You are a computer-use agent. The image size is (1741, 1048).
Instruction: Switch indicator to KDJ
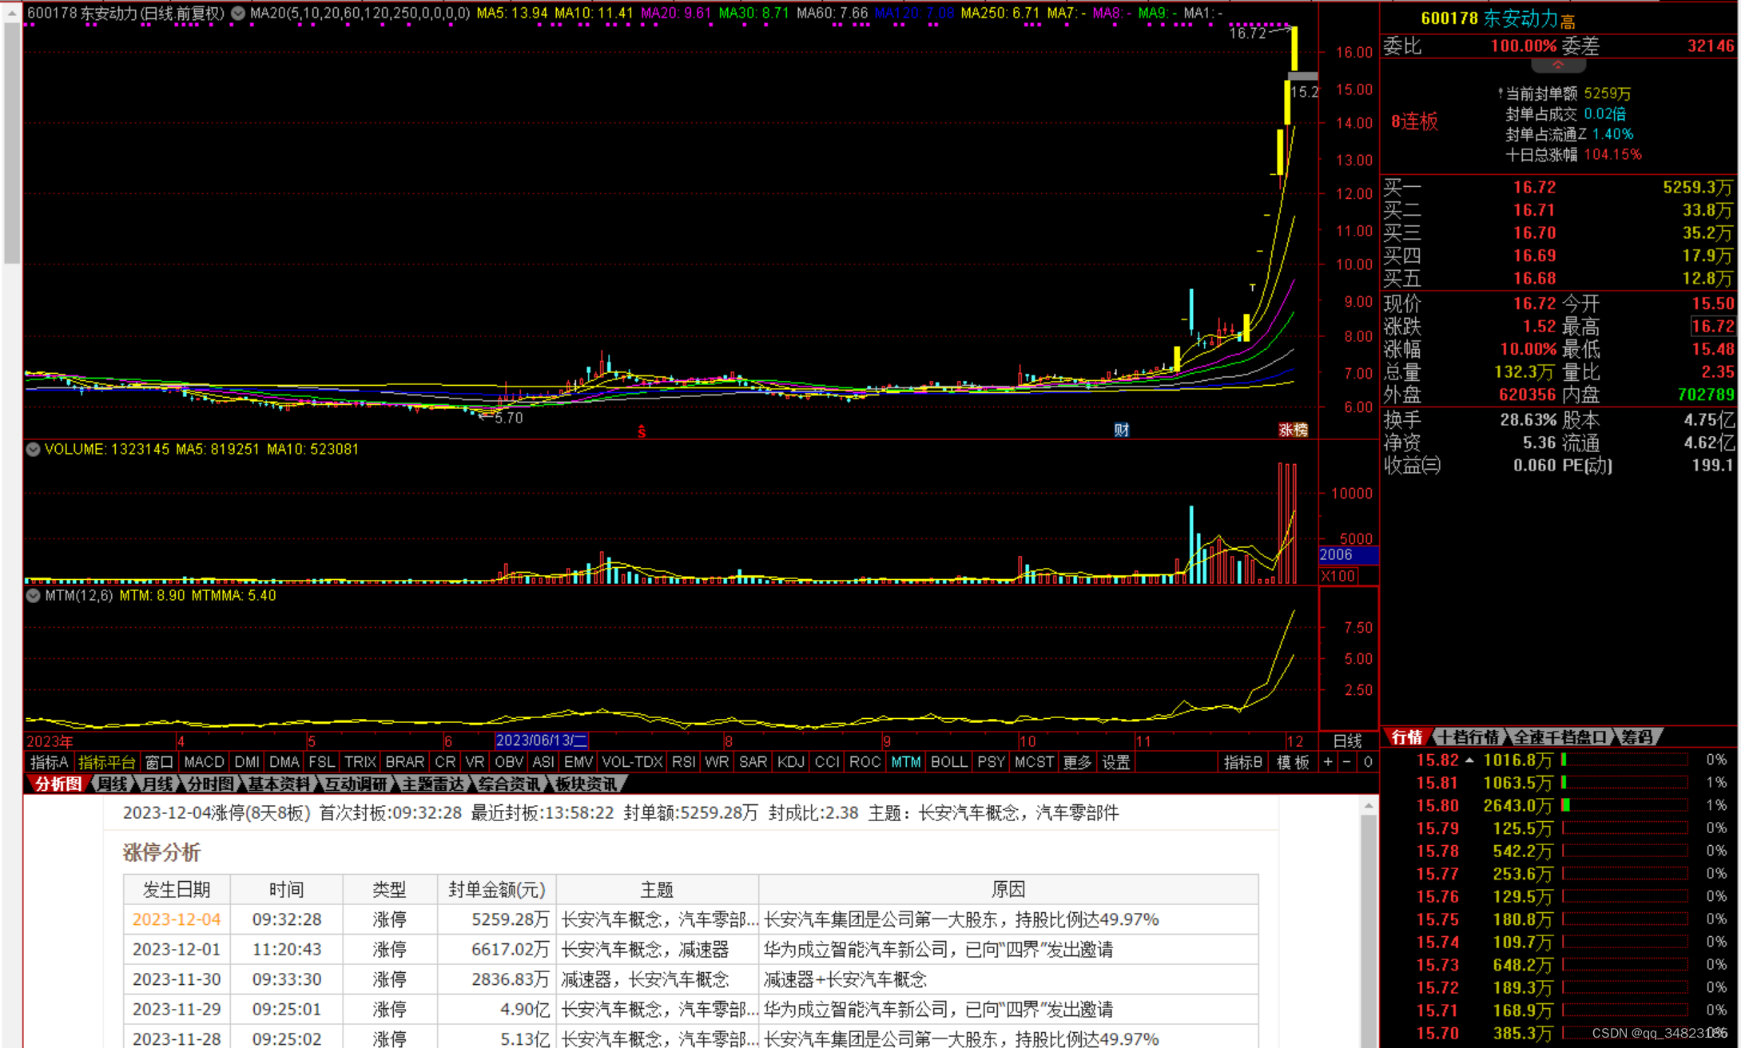coord(790,762)
